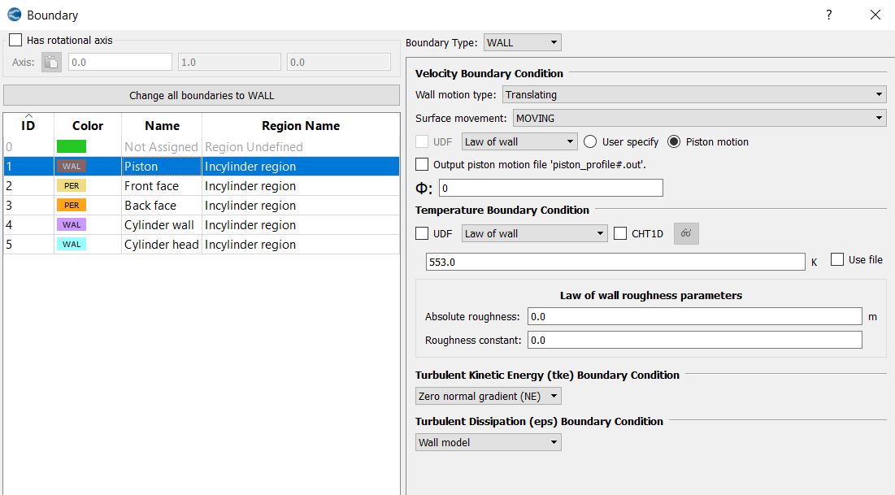Open temperature Law of wall dropdown
This screenshot has height=495, width=895.
534,233
